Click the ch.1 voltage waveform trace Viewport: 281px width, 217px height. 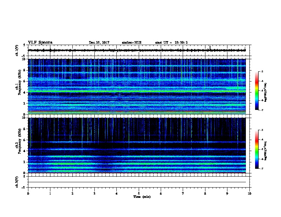137,50
